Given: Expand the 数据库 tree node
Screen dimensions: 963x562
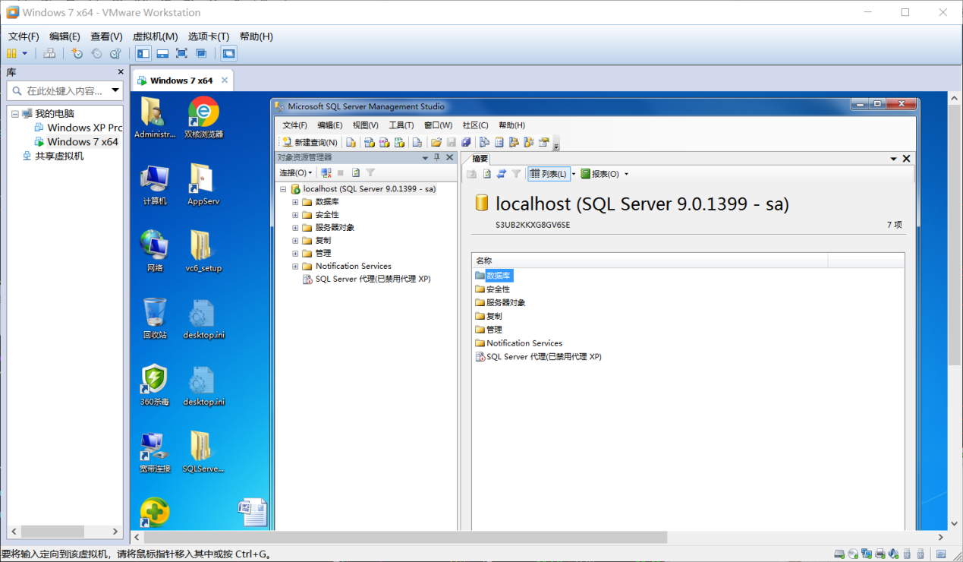Looking at the screenshot, I should click(296, 202).
